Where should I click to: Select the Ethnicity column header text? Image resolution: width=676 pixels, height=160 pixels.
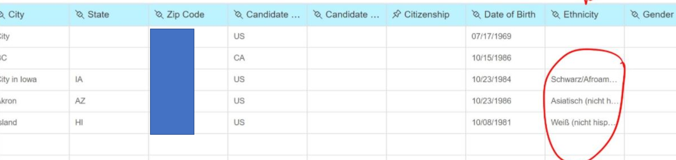tap(581, 14)
